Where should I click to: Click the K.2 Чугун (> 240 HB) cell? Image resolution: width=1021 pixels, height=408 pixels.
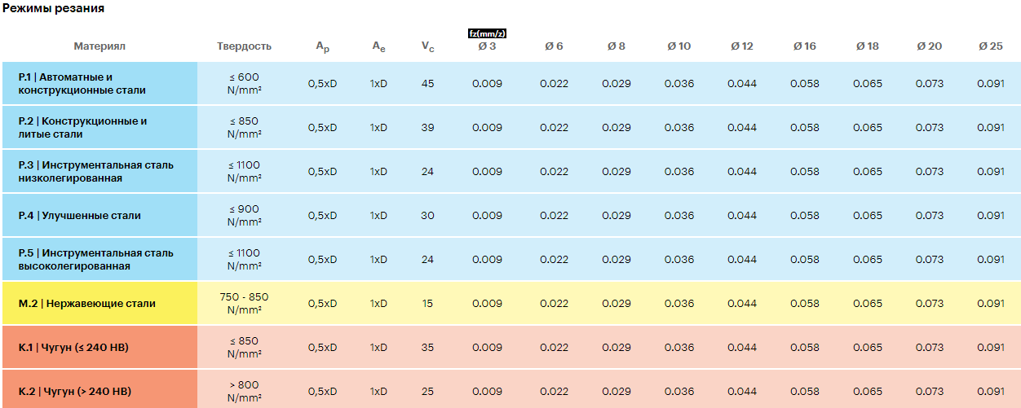tap(99, 391)
